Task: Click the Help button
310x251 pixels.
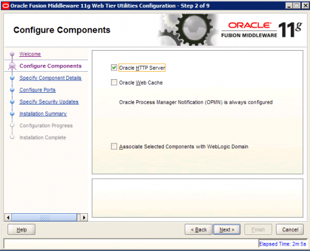Action: (x=22, y=229)
